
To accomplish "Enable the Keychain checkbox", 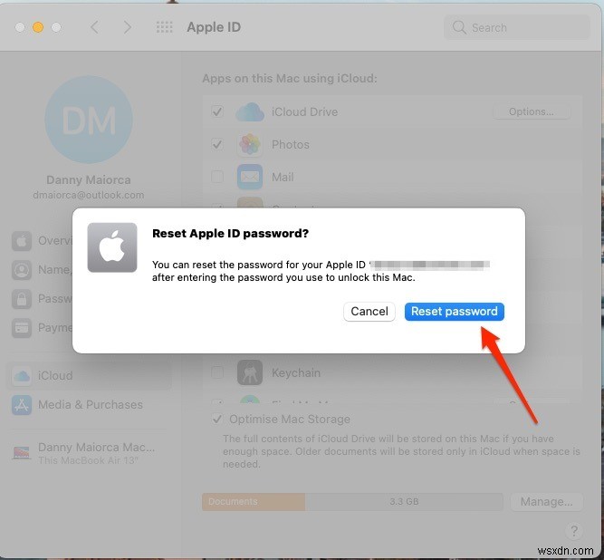I will click(217, 372).
